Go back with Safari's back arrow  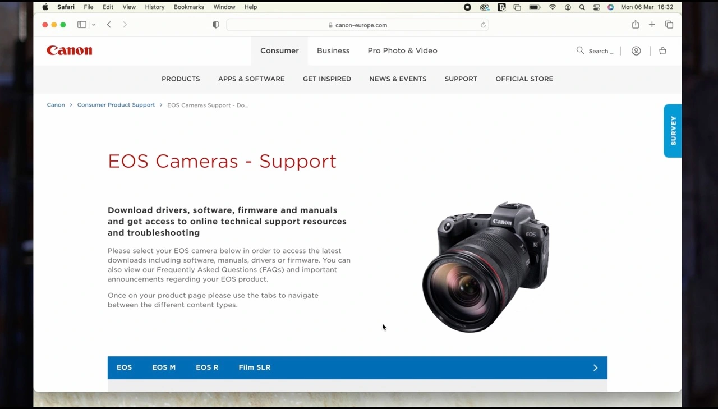point(109,25)
